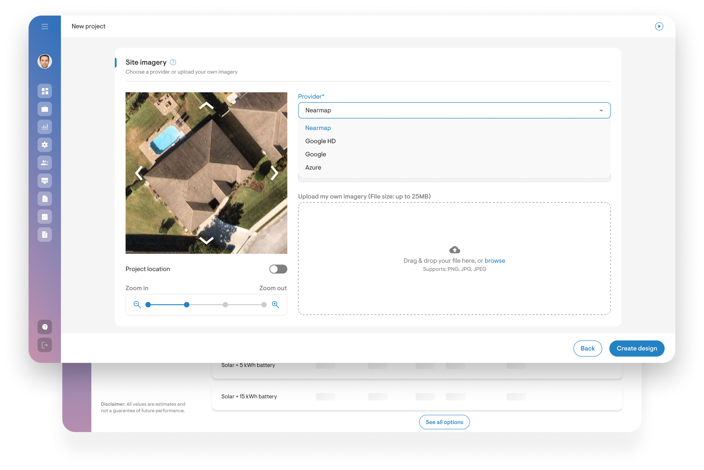Viewport: 704px width, 470px height.
Task: Select Azure as imagery provider
Action: (x=313, y=167)
